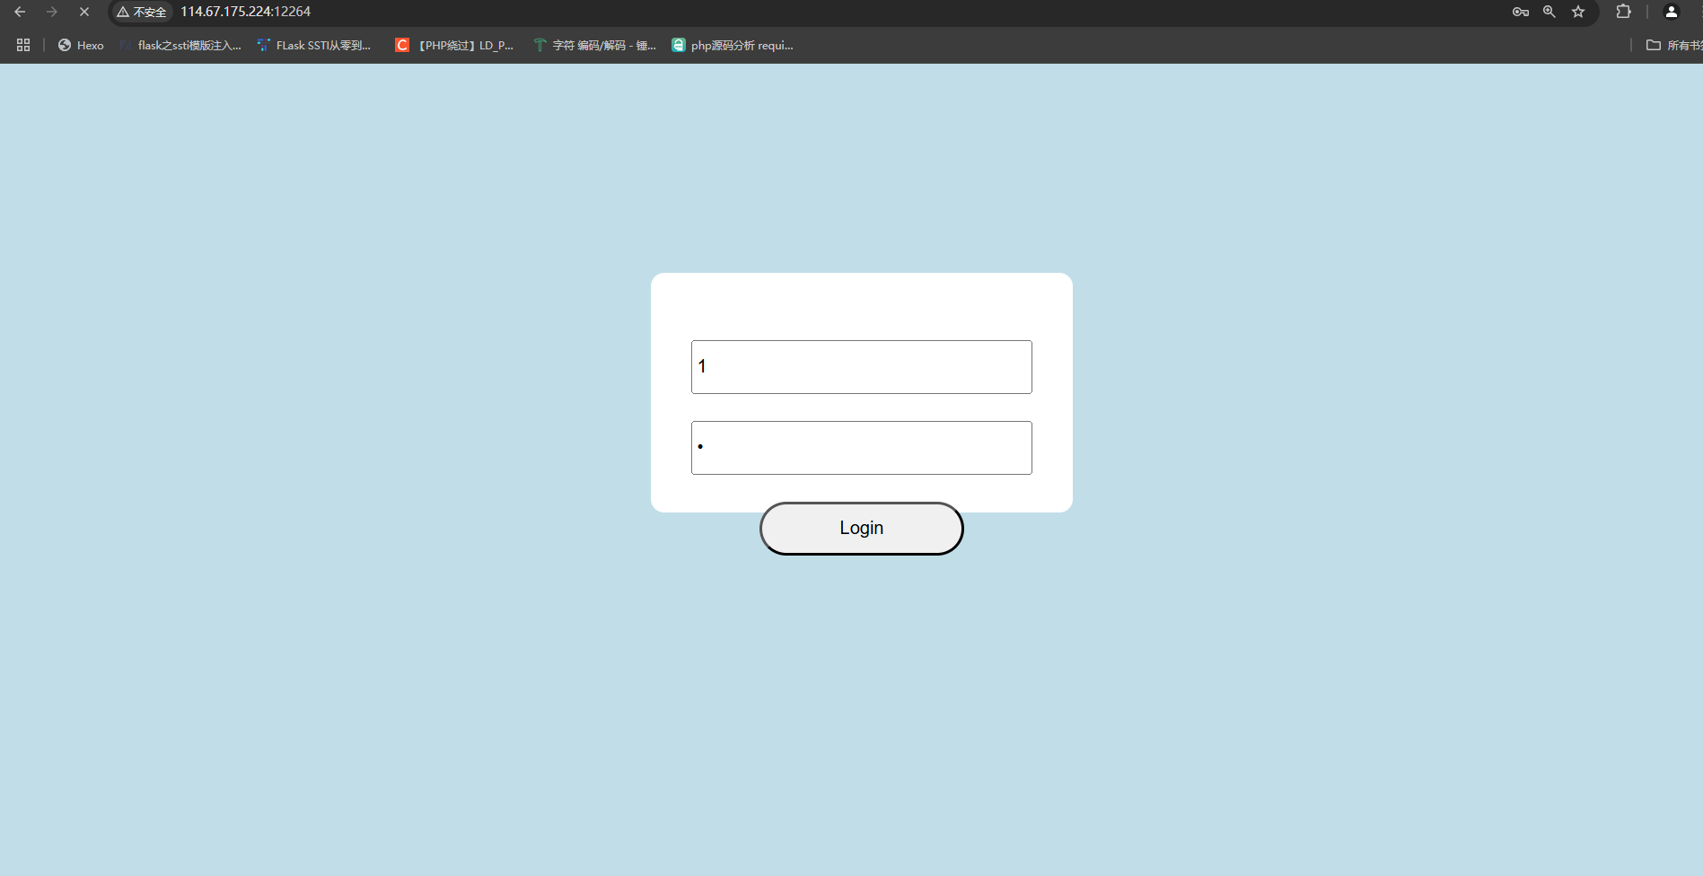Open the apps grid in bookmarks bar

click(x=23, y=45)
